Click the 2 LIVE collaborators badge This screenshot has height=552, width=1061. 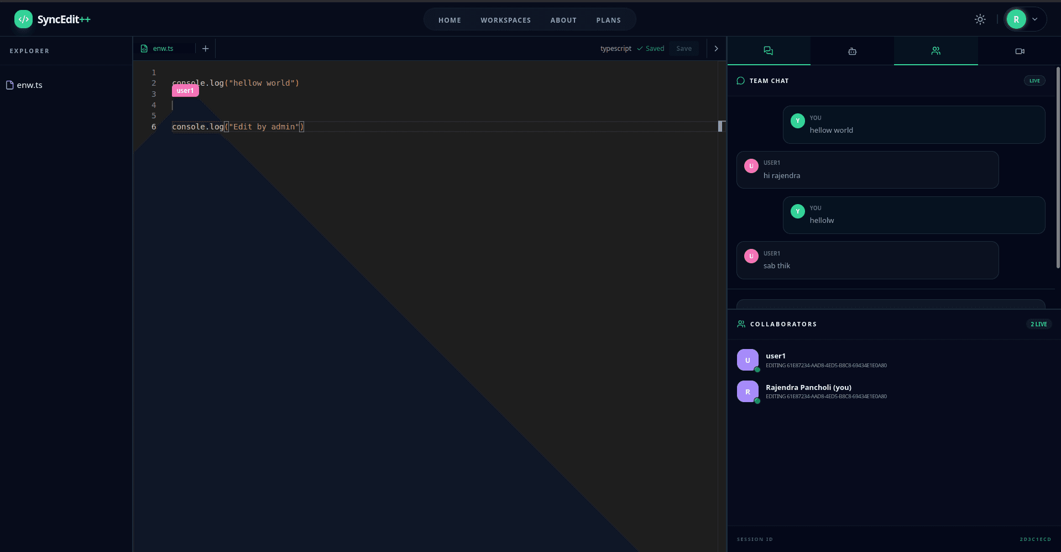[1038, 324]
